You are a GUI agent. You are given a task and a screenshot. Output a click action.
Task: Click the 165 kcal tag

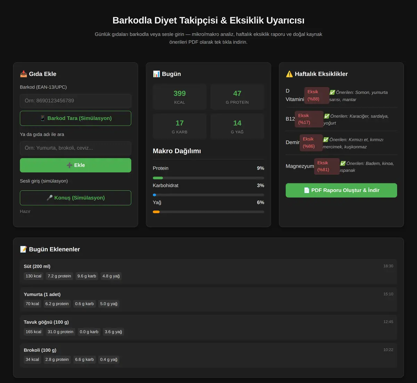[33, 332]
